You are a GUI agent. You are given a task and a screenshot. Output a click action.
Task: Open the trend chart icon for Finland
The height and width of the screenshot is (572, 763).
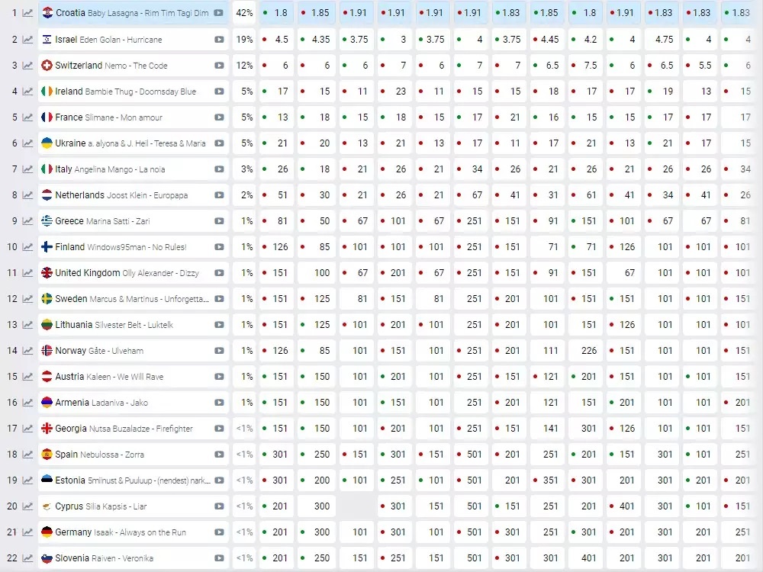[x=27, y=247]
